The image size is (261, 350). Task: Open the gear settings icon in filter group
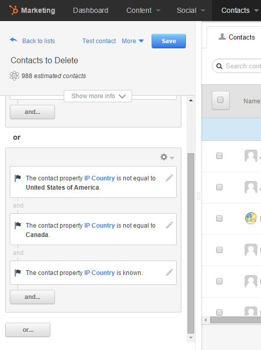click(167, 157)
